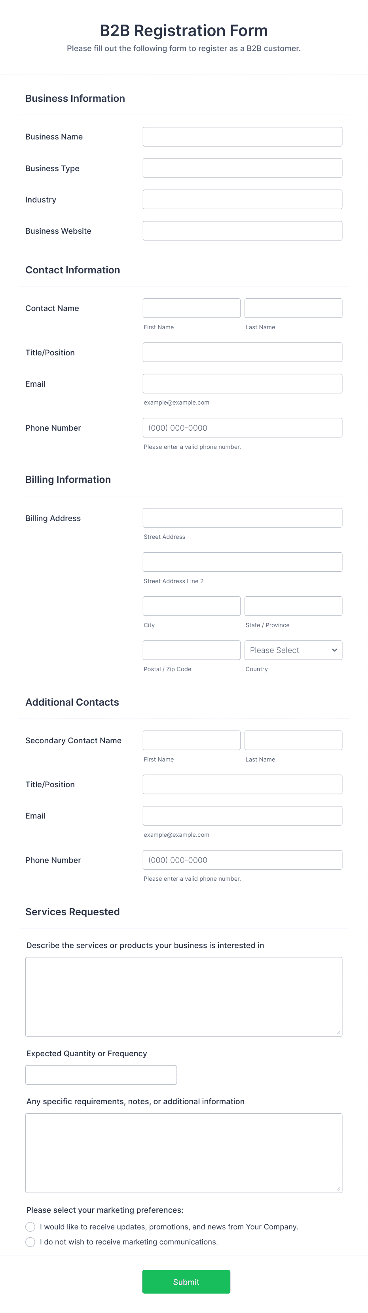Click the Contact Name Last Name field
The image size is (368, 1313).
[x=293, y=308]
